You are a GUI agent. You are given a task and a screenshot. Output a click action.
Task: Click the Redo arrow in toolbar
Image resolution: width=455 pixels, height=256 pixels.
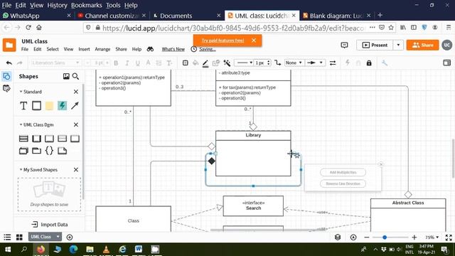19,63
